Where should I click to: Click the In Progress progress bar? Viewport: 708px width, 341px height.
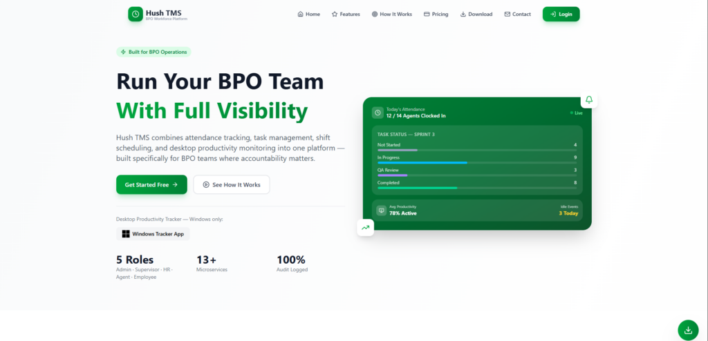pyautogui.click(x=477, y=162)
